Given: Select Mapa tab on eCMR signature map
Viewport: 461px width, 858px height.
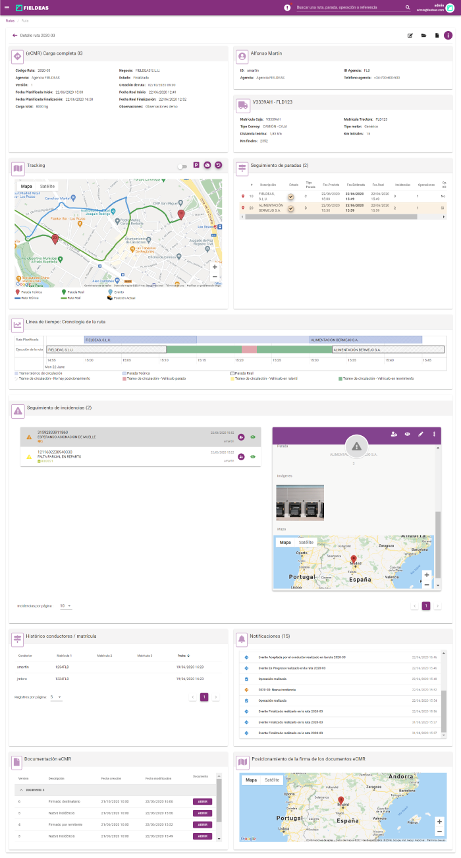Looking at the screenshot, I should (251, 780).
